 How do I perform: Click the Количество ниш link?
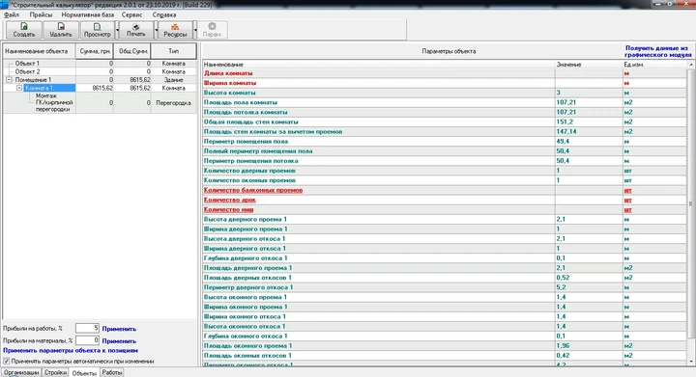click(228, 210)
